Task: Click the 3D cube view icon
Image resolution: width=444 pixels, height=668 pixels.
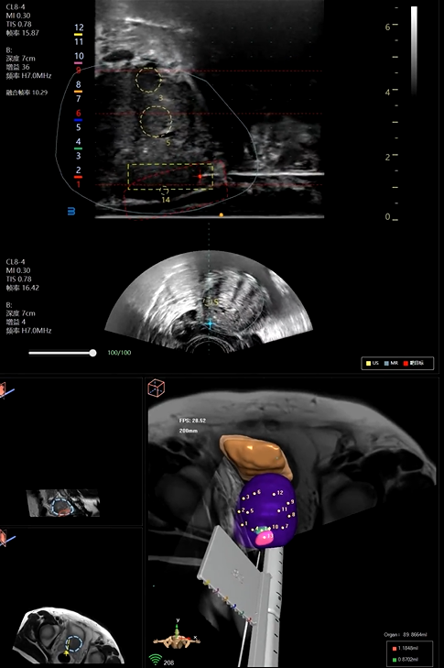Action: (157, 388)
